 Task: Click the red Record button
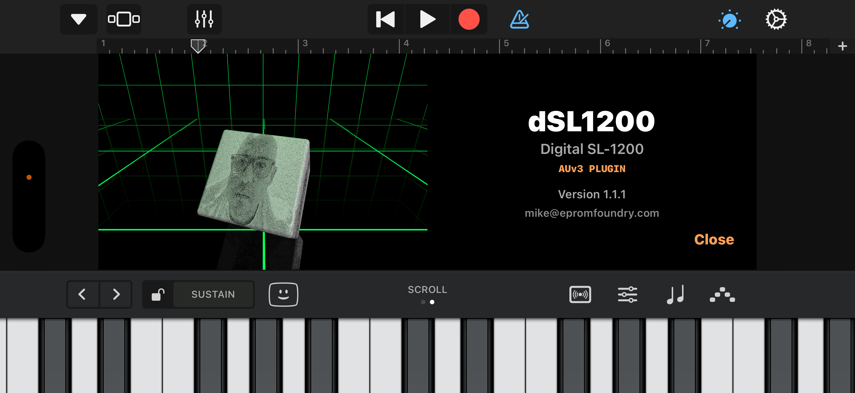click(x=469, y=19)
